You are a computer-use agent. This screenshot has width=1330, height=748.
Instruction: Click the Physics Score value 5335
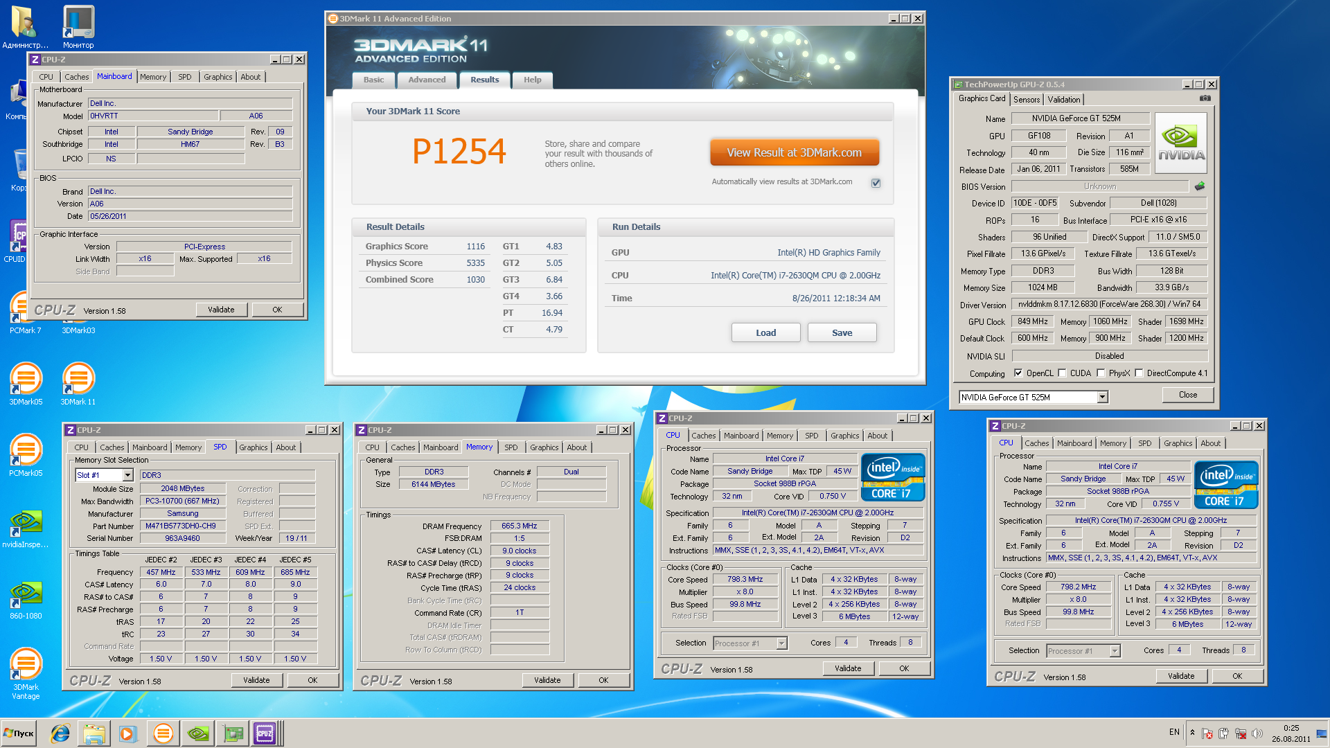476,262
